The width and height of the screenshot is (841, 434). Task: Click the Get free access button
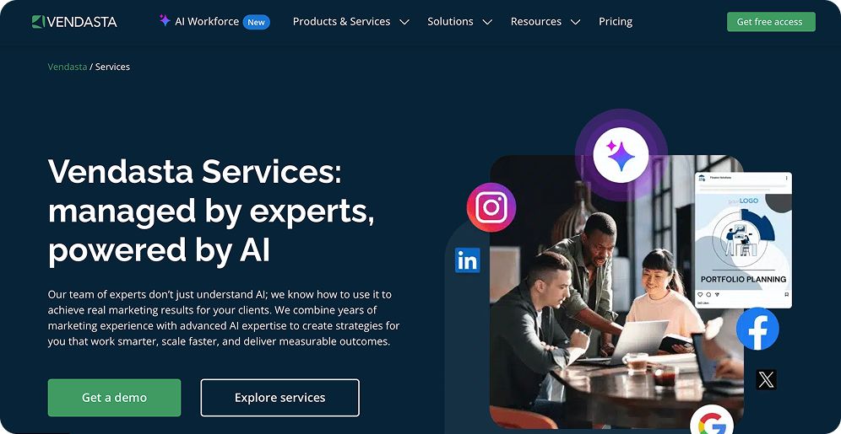point(771,22)
